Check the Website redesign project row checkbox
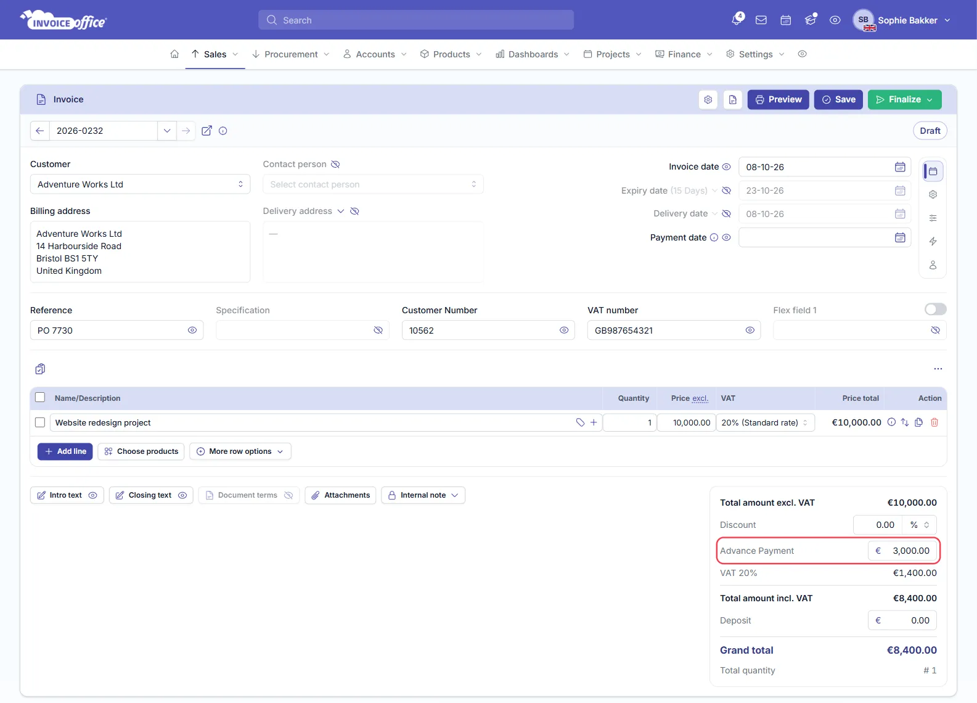The width and height of the screenshot is (977, 703). [40, 422]
